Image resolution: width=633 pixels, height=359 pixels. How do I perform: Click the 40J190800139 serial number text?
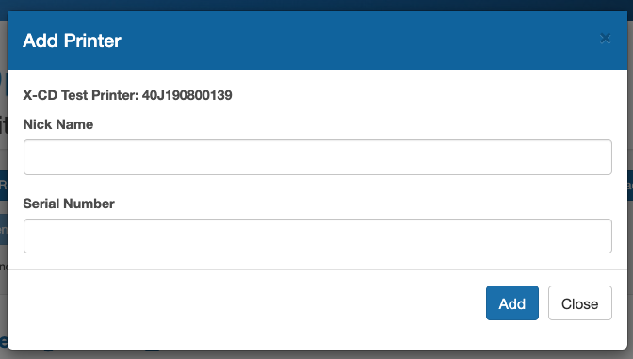click(187, 95)
